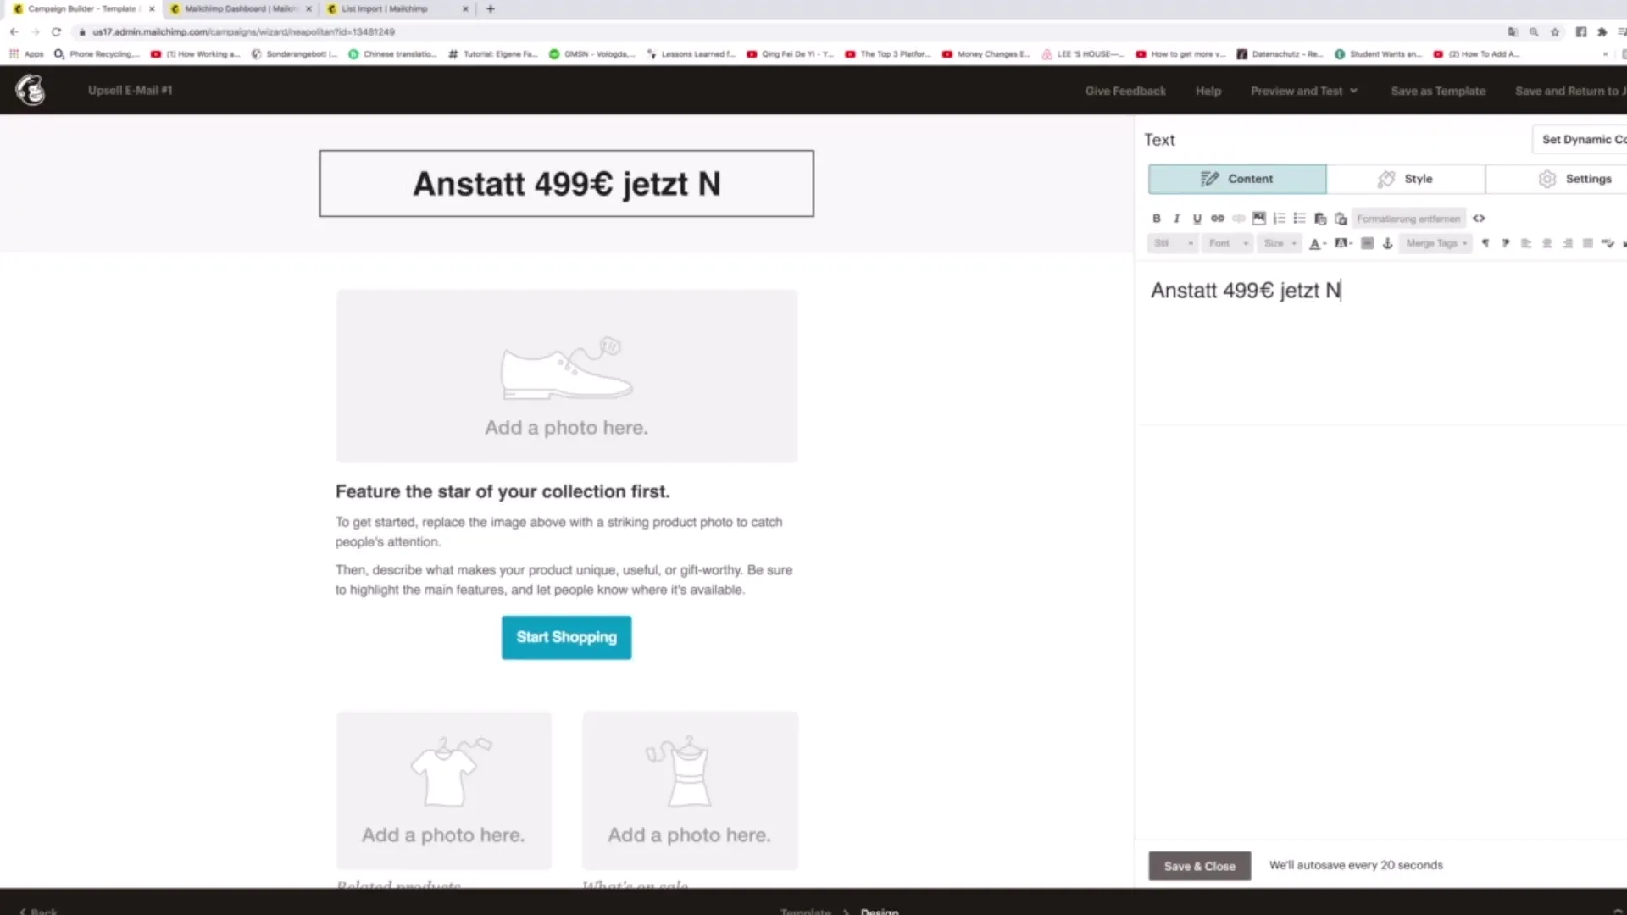The width and height of the screenshot is (1627, 915).
Task: Click the source code view icon
Action: [1479, 218]
